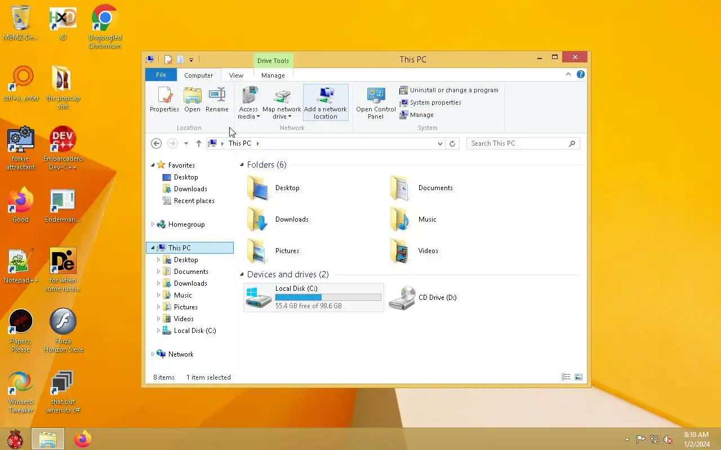Screen dimensions: 721x450
Task: Open Firefox from the taskbar
Action: (83, 439)
